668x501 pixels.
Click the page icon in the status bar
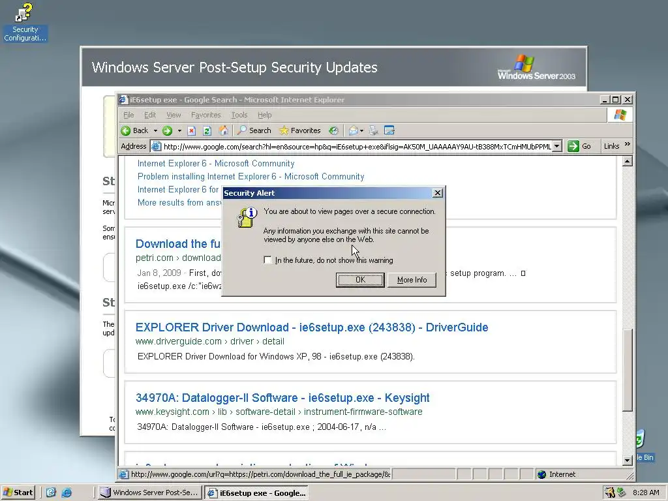point(123,474)
